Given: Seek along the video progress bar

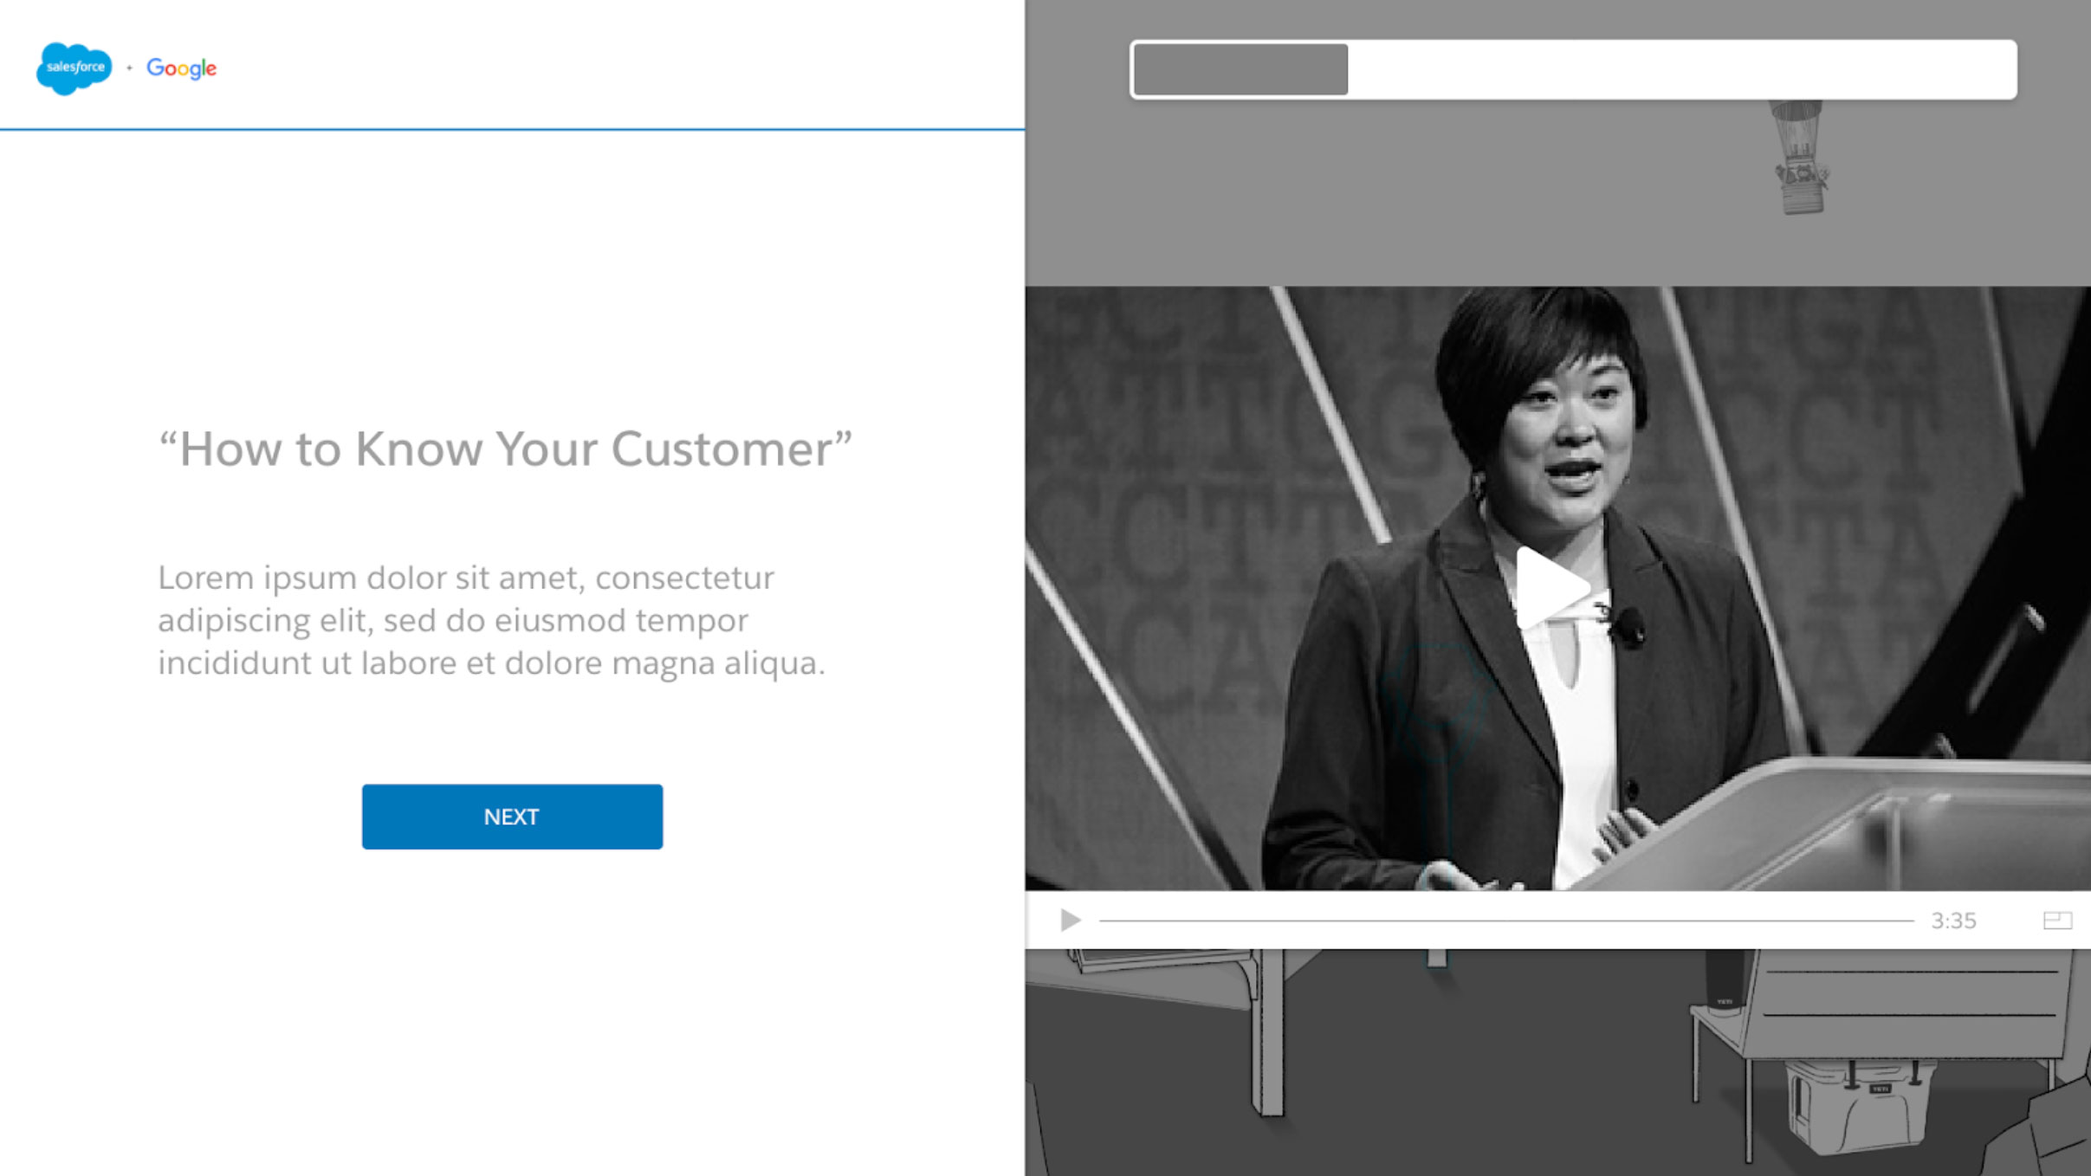Looking at the screenshot, I should [x=1506, y=921].
